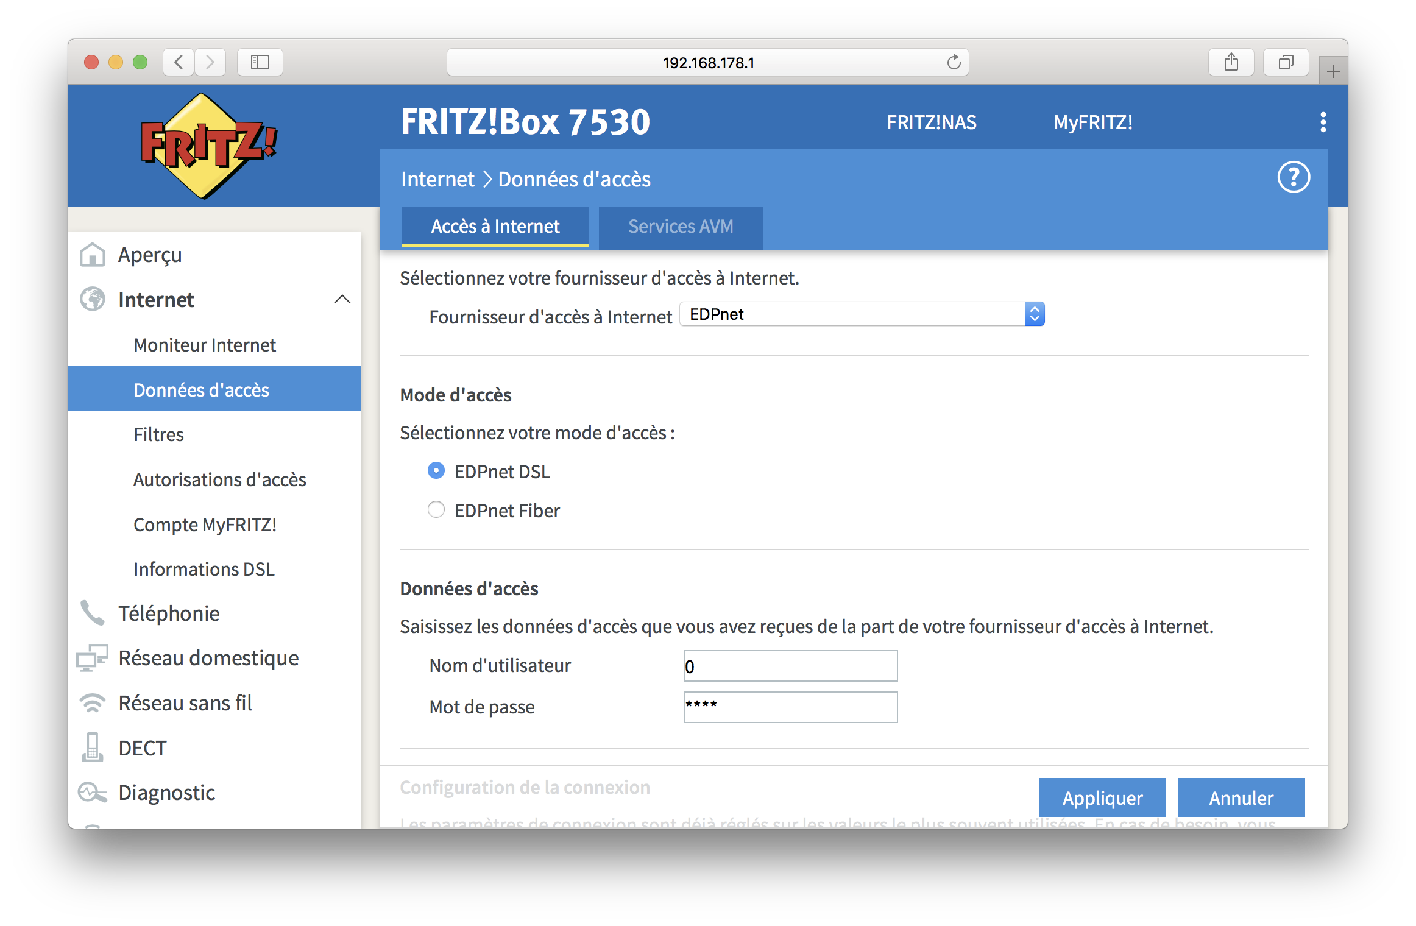The width and height of the screenshot is (1416, 926).
Task: Collapse the Internet menu chevron
Action: [x=342, y=299]
